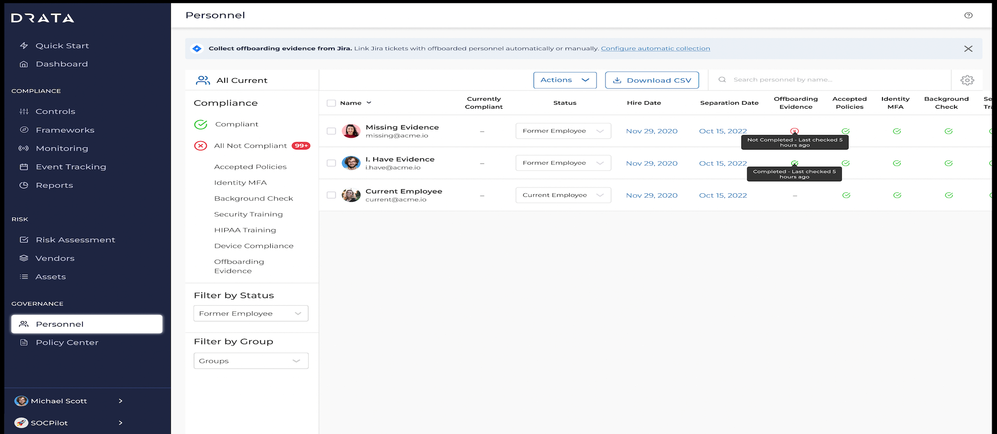Image resolution: width=997 pixels, height=434 pixels.
Task: Expand the Groups filter dropdown
Action: 251,361
